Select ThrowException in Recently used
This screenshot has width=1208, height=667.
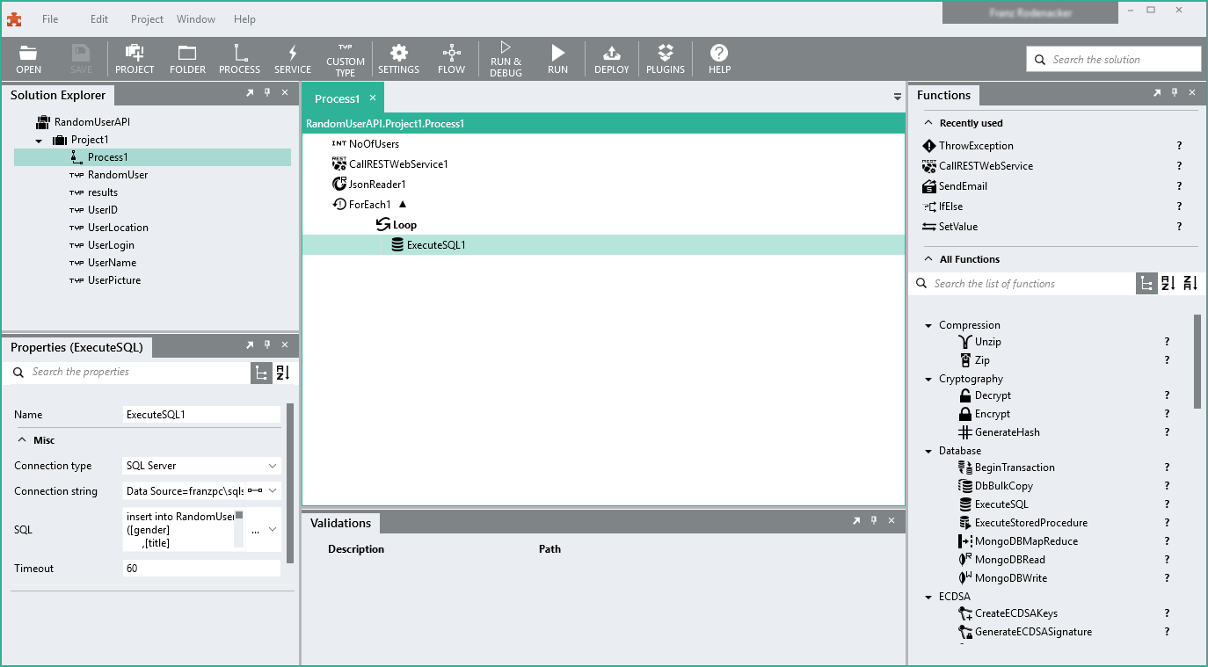976,146
